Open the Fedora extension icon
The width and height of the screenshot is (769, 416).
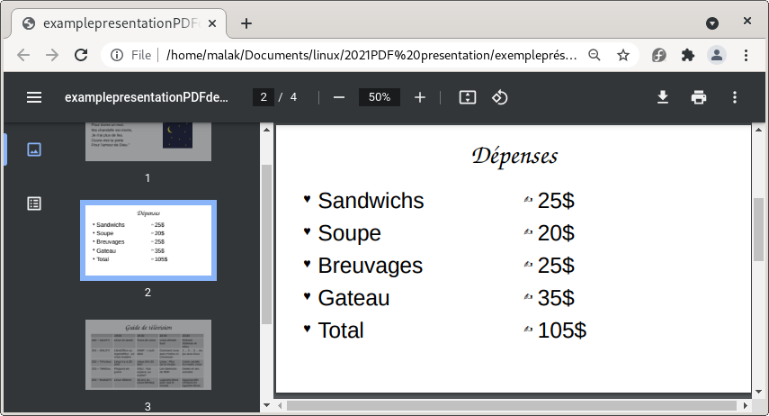tap(658, 55)
